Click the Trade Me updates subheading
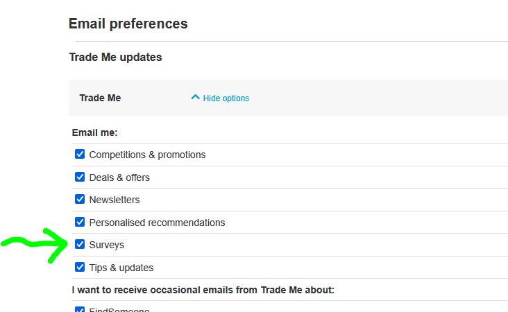 [x=115, y=58]
